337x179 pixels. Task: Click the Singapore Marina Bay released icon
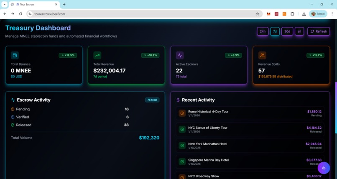[182, 161]
